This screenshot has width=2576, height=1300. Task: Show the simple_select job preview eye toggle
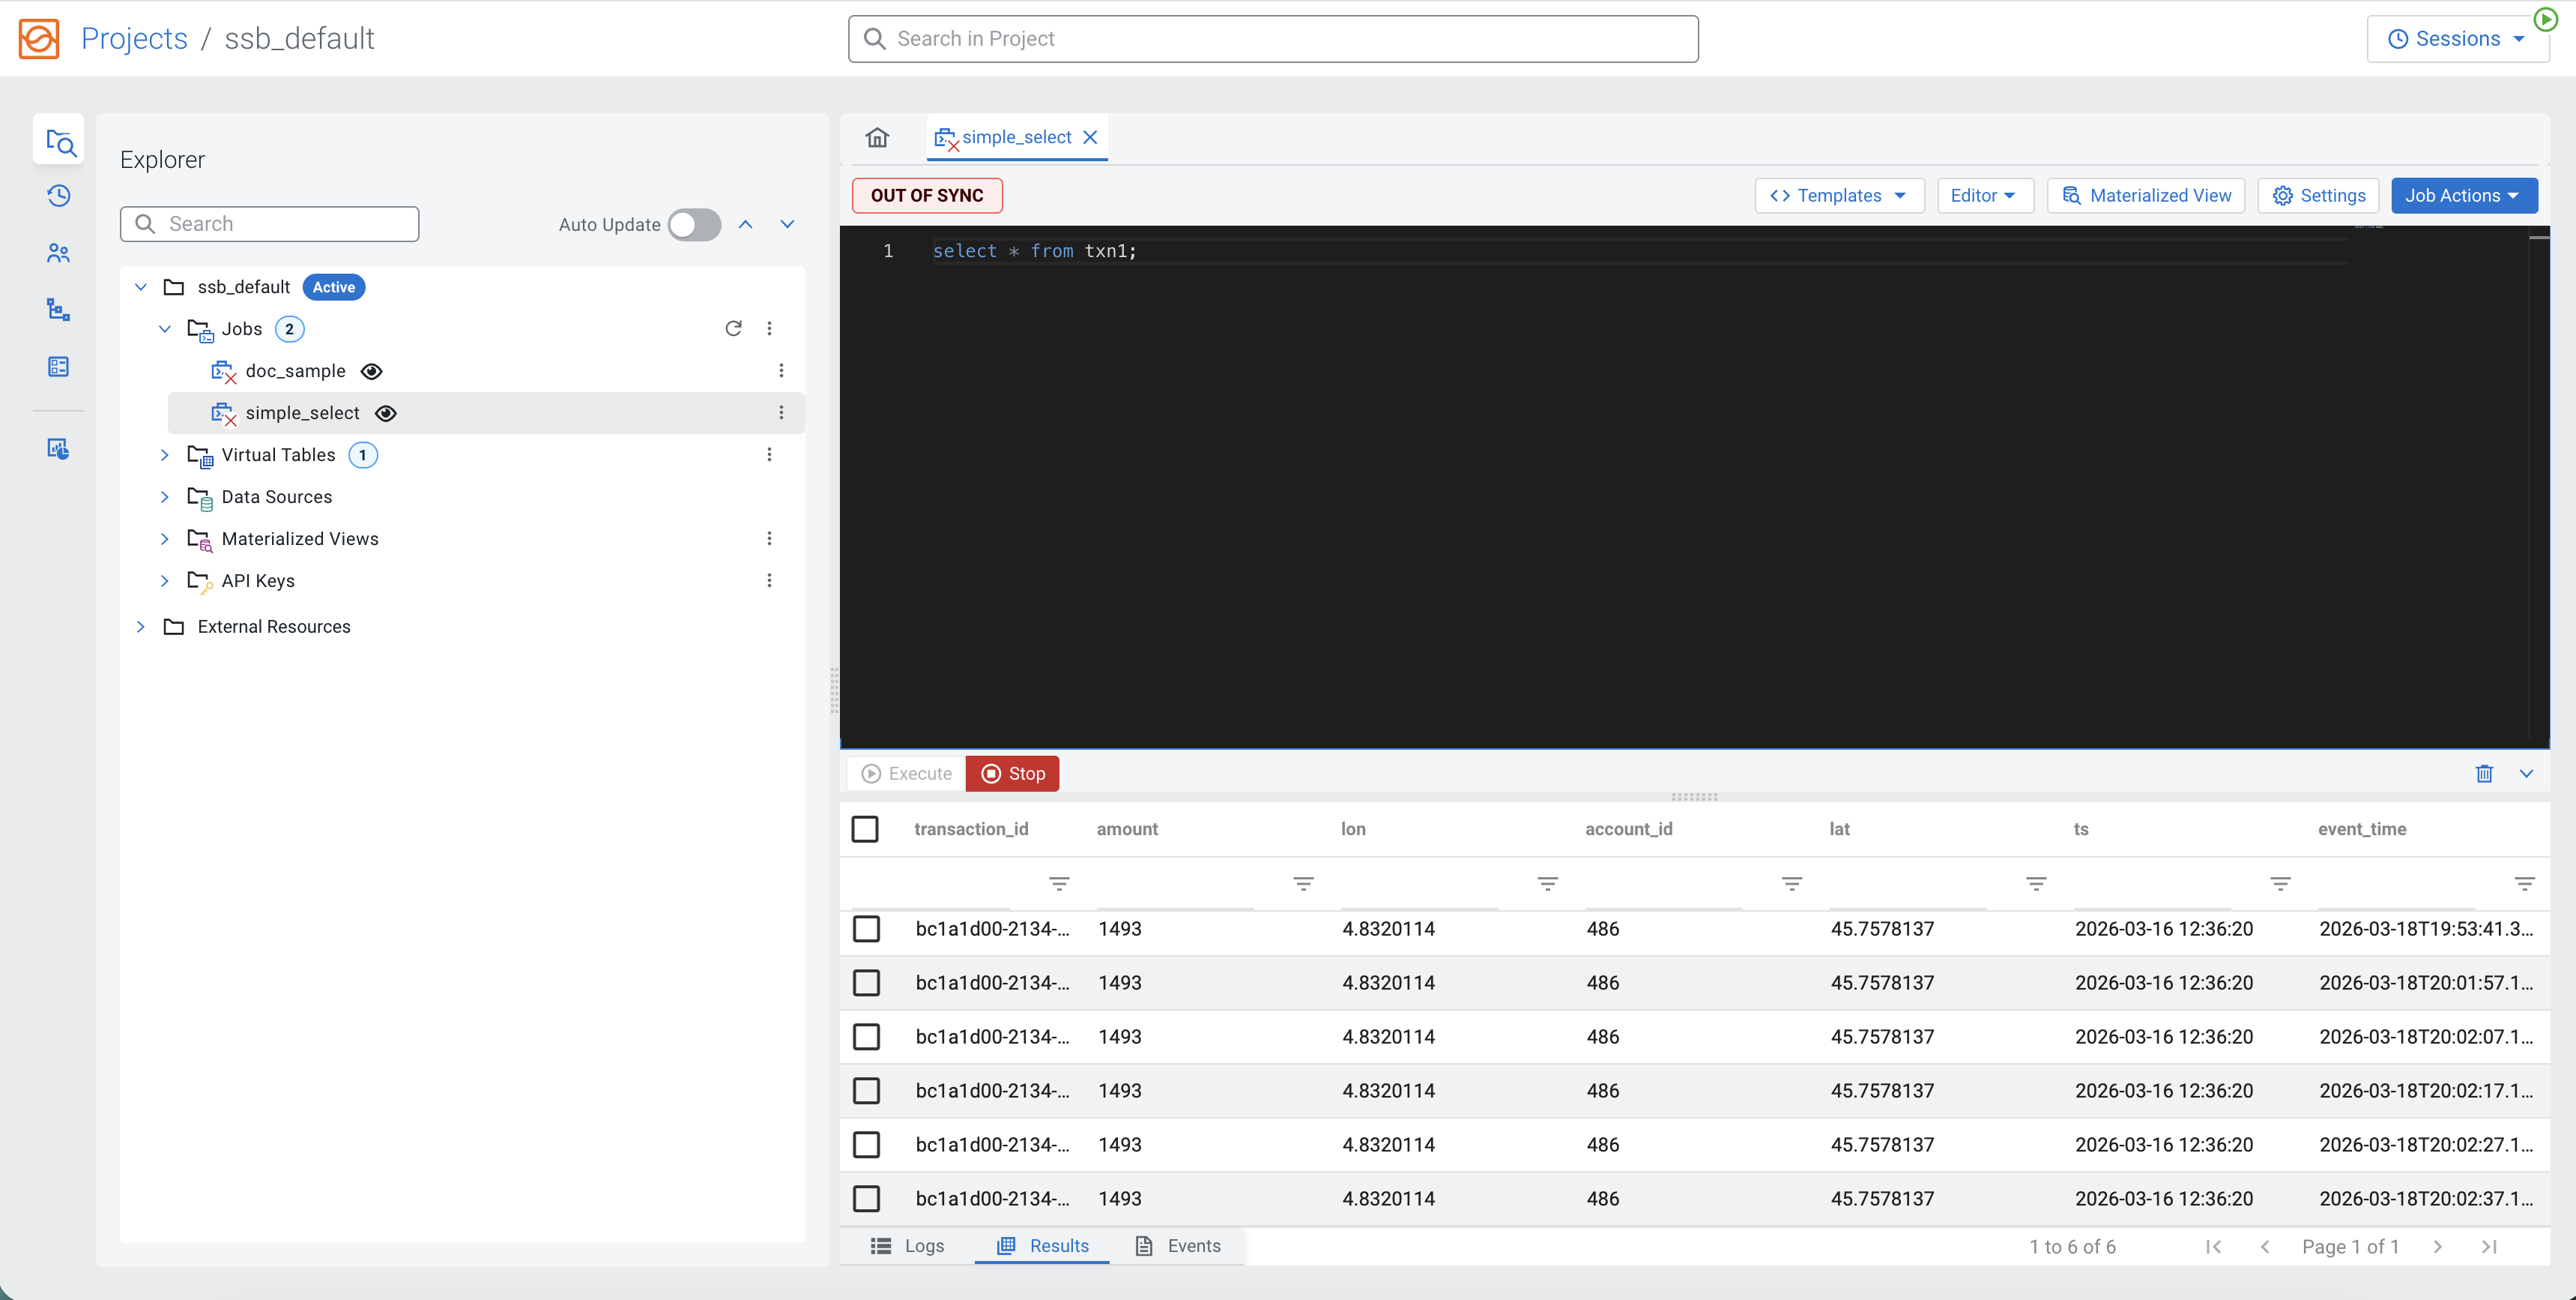(x=386, y=412)
